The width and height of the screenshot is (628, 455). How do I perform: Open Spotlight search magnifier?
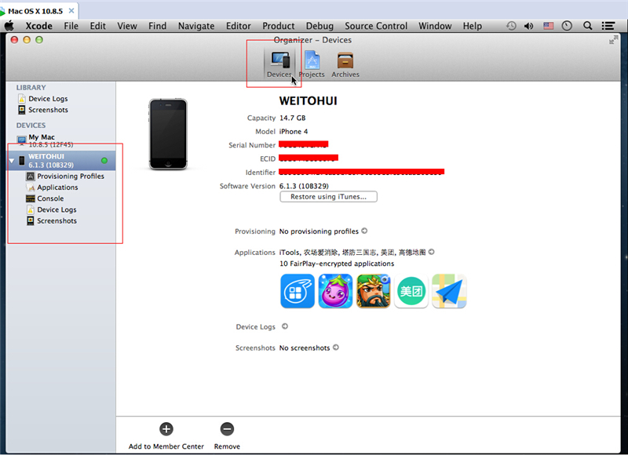click(x=587, y=26)
